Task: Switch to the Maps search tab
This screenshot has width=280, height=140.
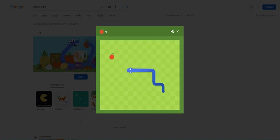Action: tap(89, 15)
